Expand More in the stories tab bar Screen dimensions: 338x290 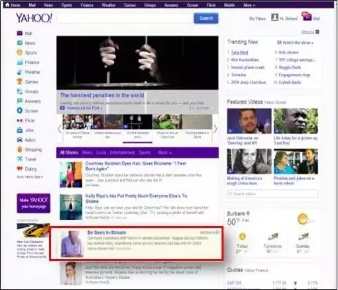click(165, 153)
